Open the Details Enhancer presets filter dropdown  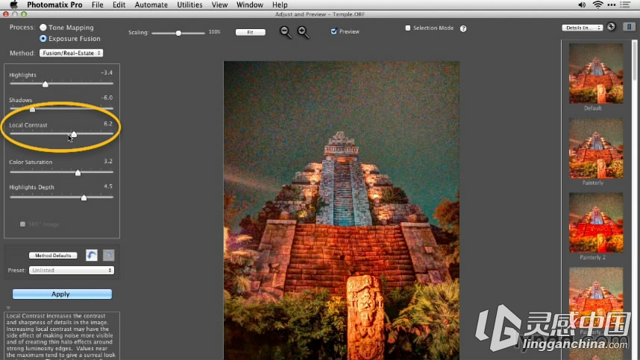click(x=583, y=28)
